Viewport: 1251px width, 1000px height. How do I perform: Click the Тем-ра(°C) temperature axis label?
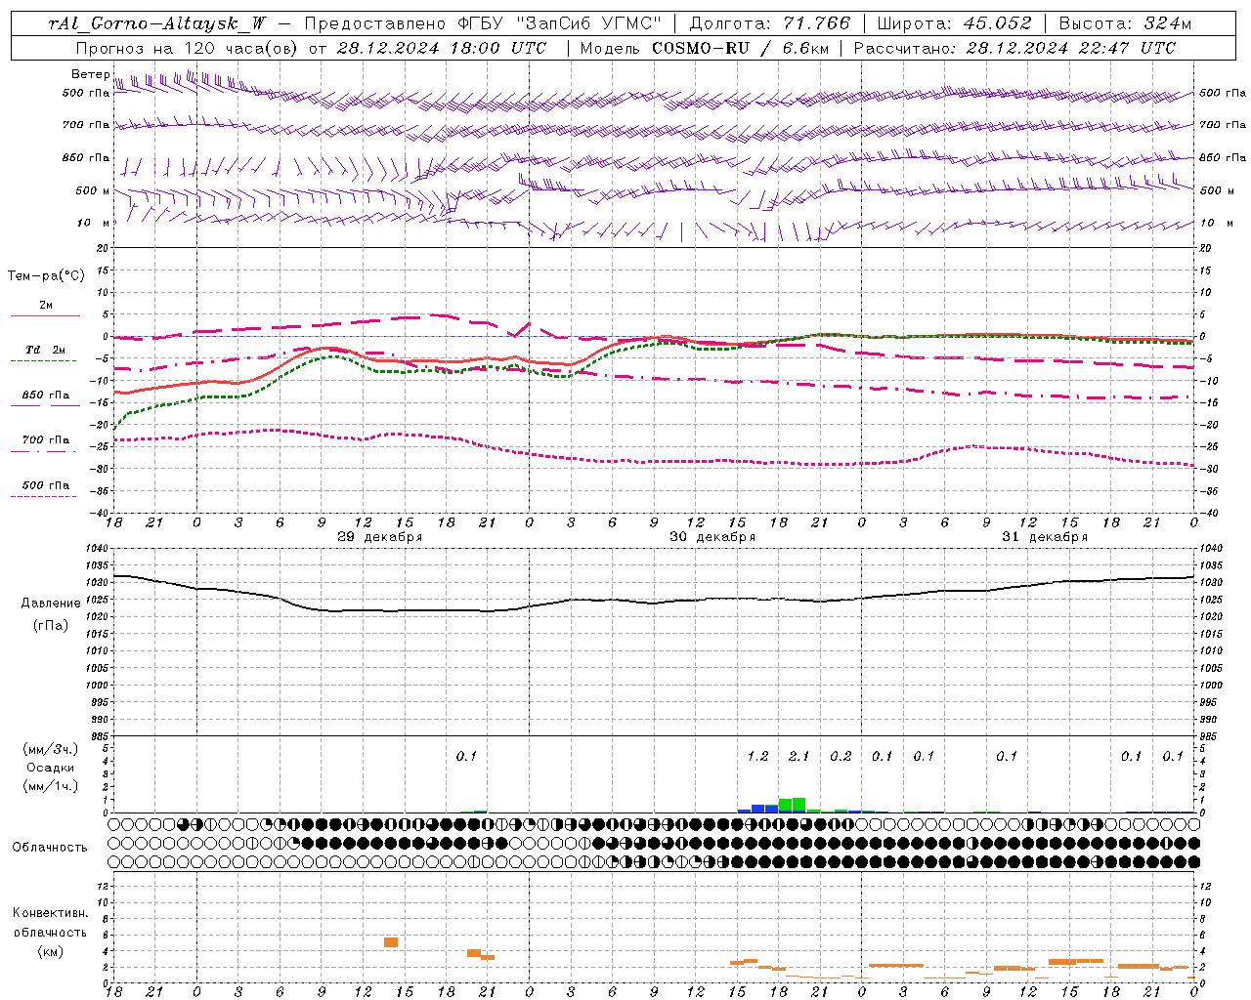click(x=46, y=276)
